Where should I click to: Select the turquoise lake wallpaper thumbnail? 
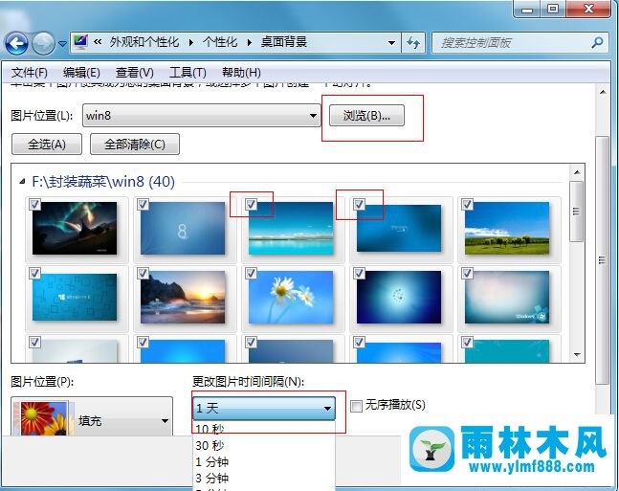pos(291,228)
